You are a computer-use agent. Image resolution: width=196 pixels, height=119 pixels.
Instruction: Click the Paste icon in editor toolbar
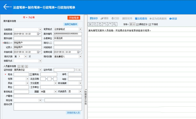100,24
